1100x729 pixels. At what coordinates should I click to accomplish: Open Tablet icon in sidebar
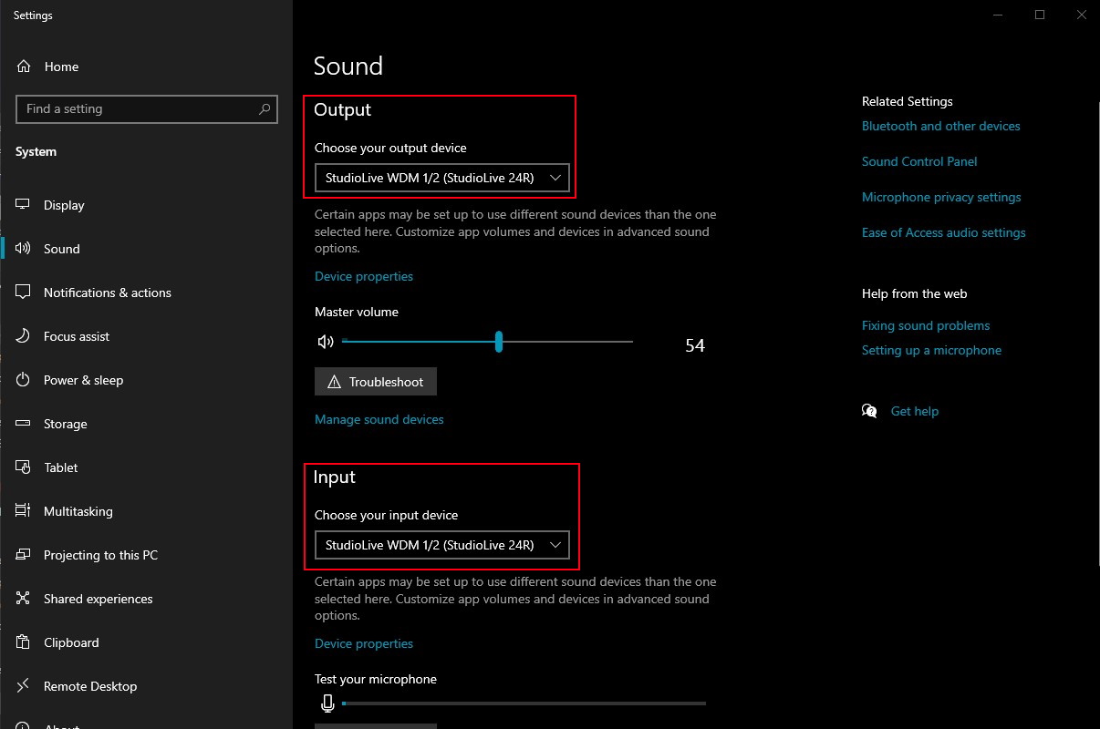tap(24, 467)
